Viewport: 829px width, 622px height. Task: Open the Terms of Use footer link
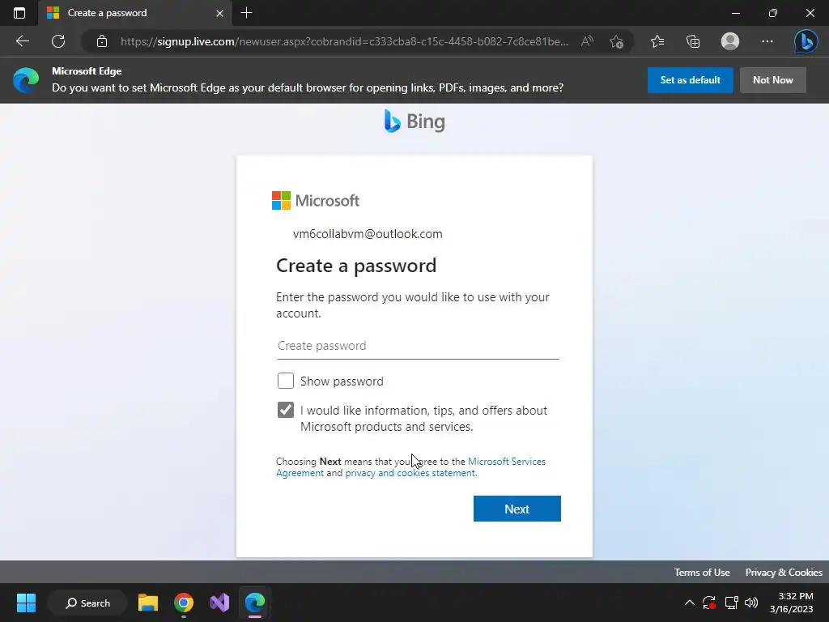702,573
